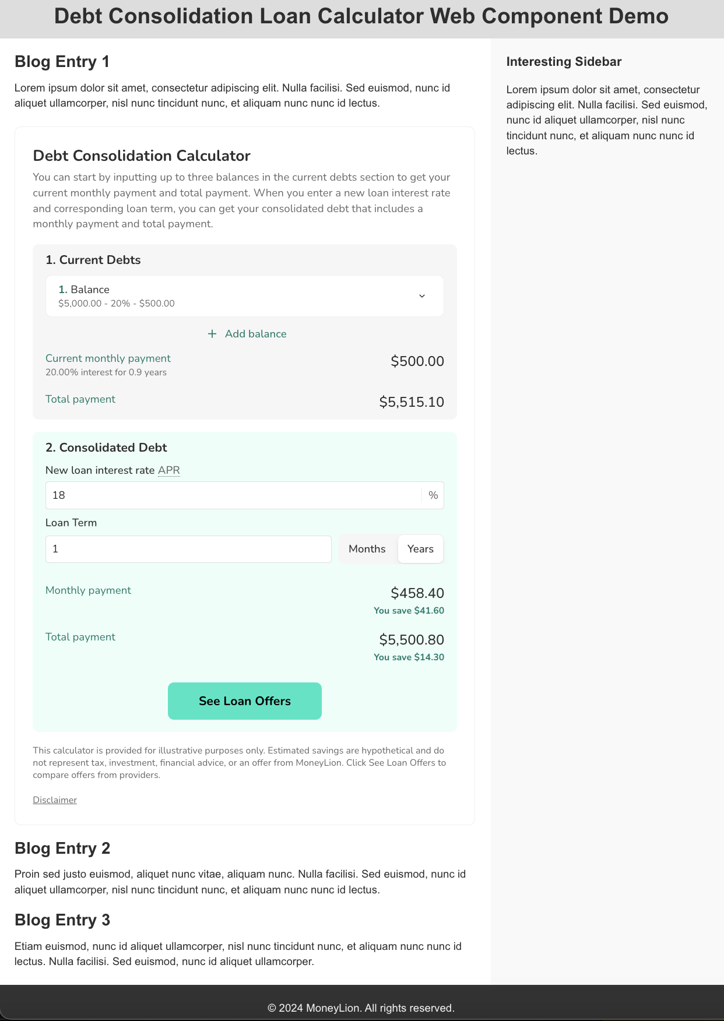Image resolution: width=724 pixels, height=1021 pixels.
Task: Expand Balance 1 with the chevron arrow
Action: 422,296
